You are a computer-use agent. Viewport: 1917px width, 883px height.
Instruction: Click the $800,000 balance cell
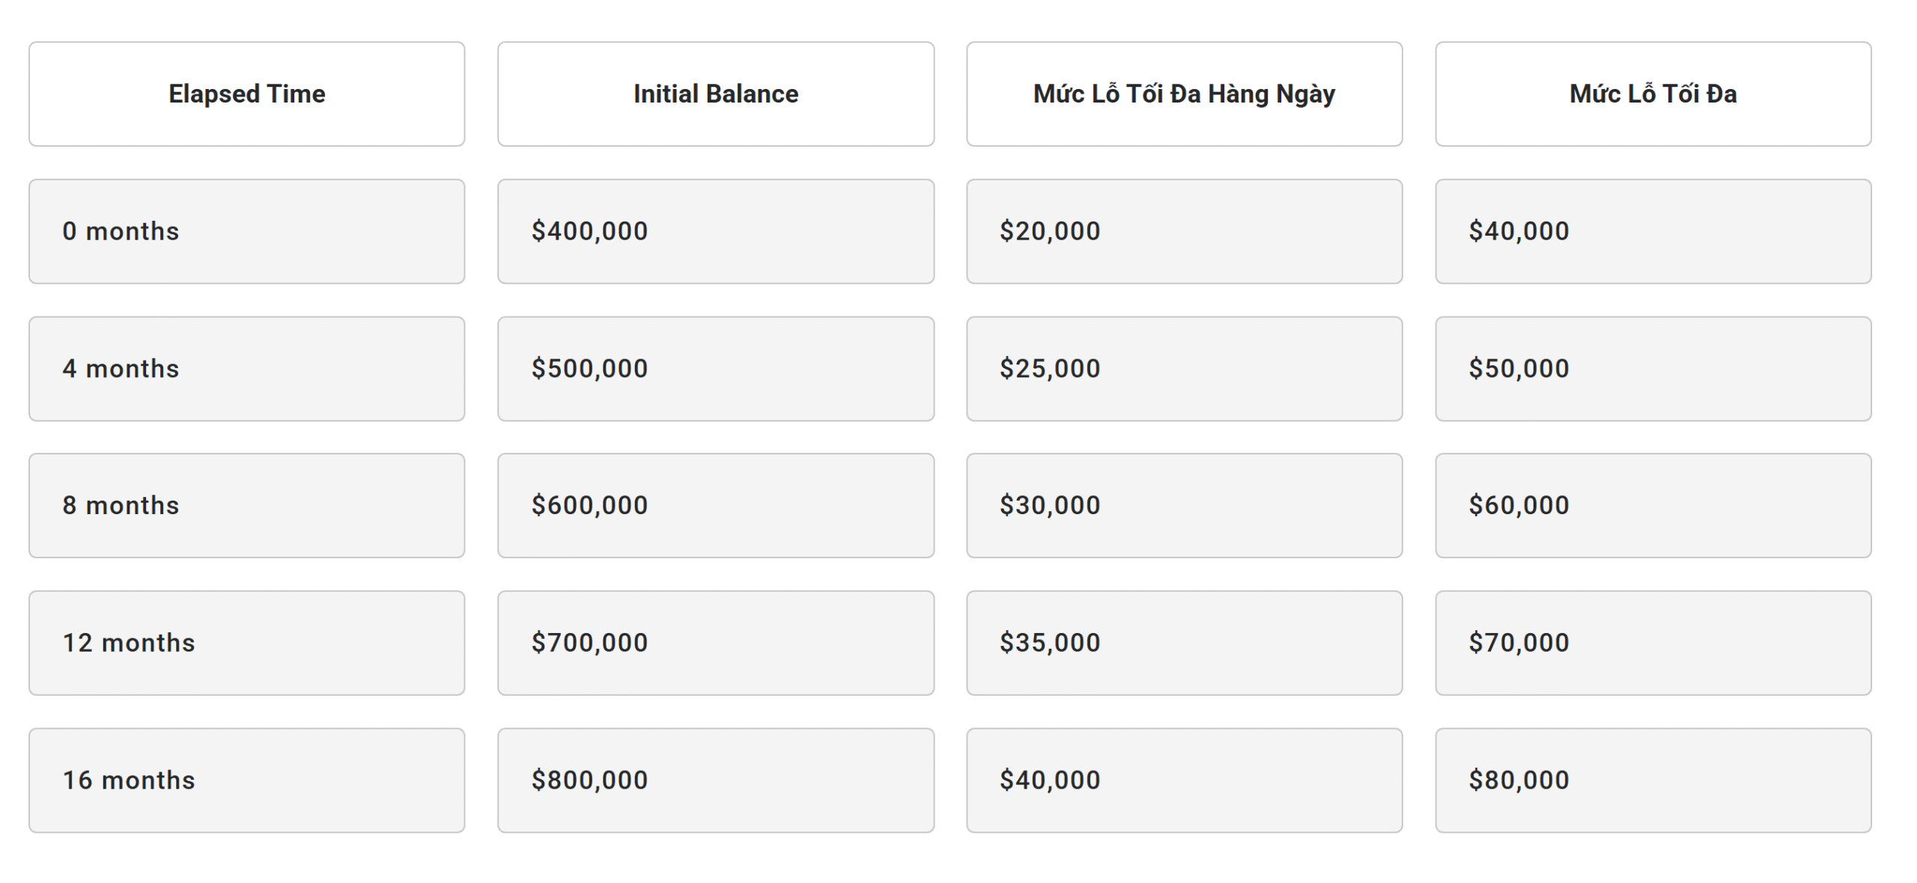(715, 780)
